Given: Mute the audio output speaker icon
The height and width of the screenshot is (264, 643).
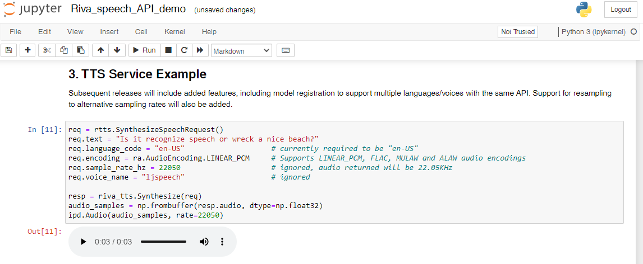Looking at the screenshot, I should [x=204, y=242].
